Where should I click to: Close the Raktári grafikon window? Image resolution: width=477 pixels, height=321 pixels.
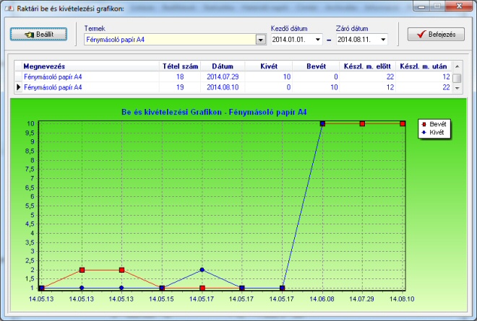point(460,6)
